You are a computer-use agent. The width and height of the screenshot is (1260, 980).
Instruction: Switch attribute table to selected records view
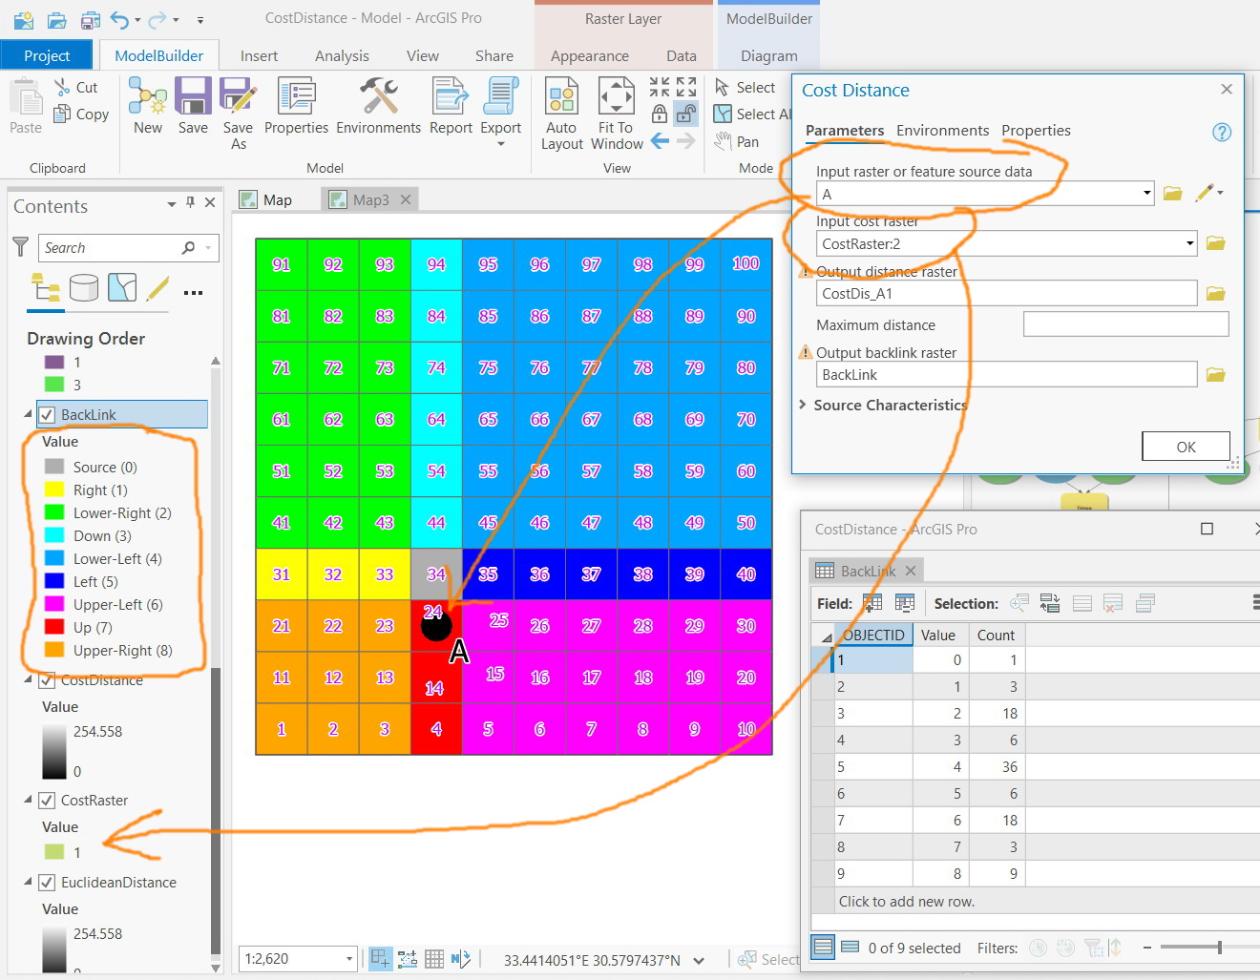click(850, 948)
